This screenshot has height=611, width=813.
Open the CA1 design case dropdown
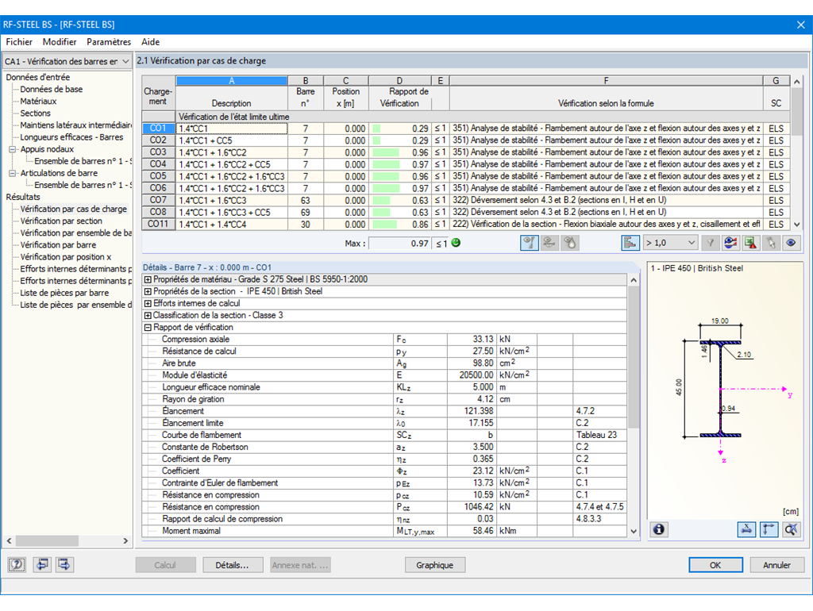click(x=67, y=61)
